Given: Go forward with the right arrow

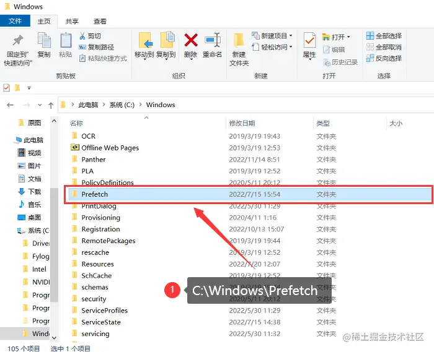Looking at the screenshot, I should [27, 105].
